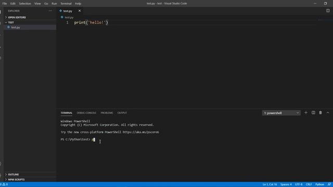Image resolution: width=333 pixels, height=187 pixels.
Task: Kill the terminal with the trash icon
Action: tap(321, 113)
